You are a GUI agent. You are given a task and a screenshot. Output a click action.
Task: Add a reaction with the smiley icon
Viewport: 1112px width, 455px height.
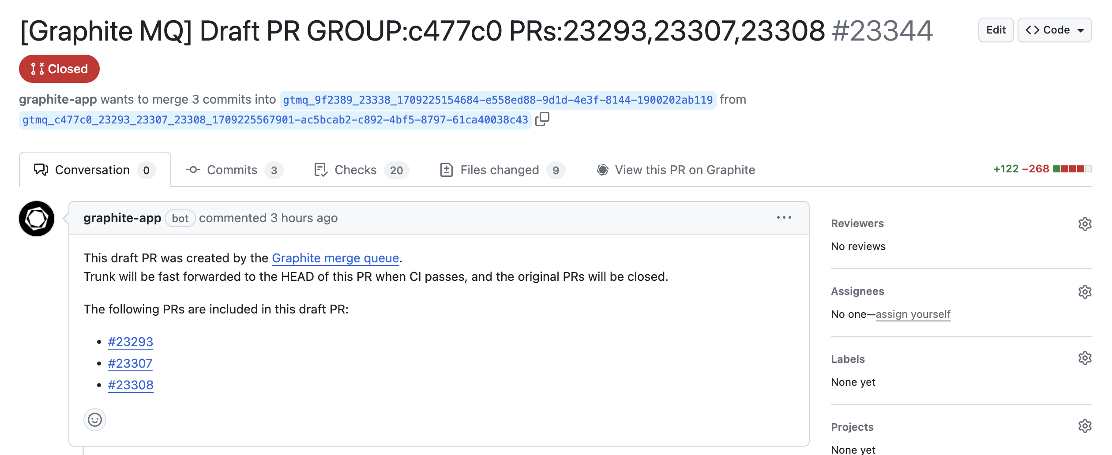[95, 420]
